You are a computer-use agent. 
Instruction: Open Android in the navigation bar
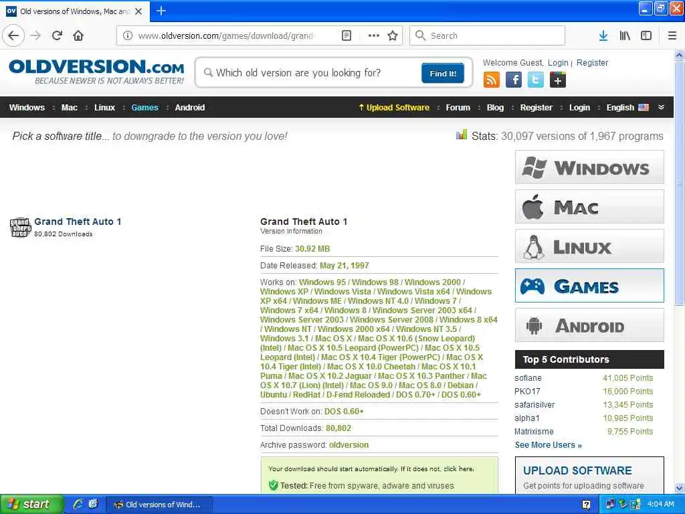point(189,108)
